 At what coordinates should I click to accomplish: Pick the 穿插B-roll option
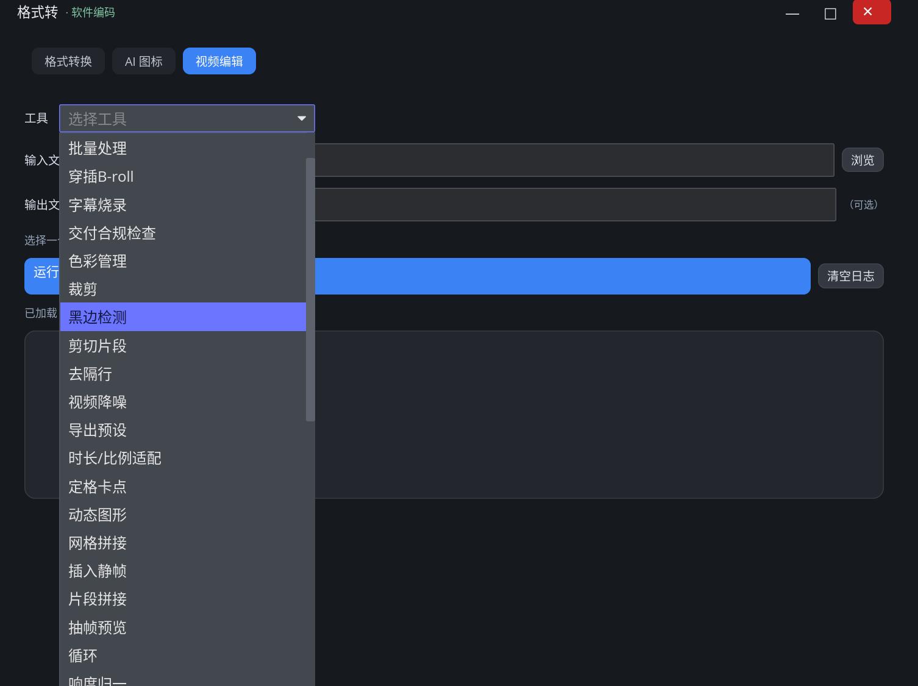click(x=183, y=176)
